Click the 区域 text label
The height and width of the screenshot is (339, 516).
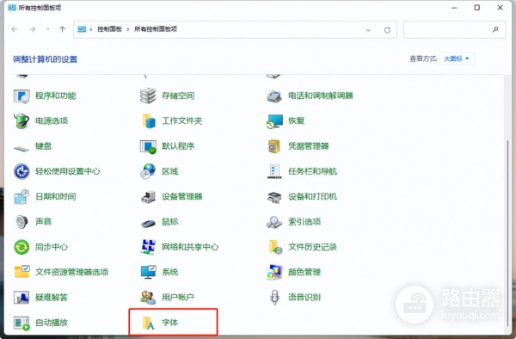tap(169, 171)
